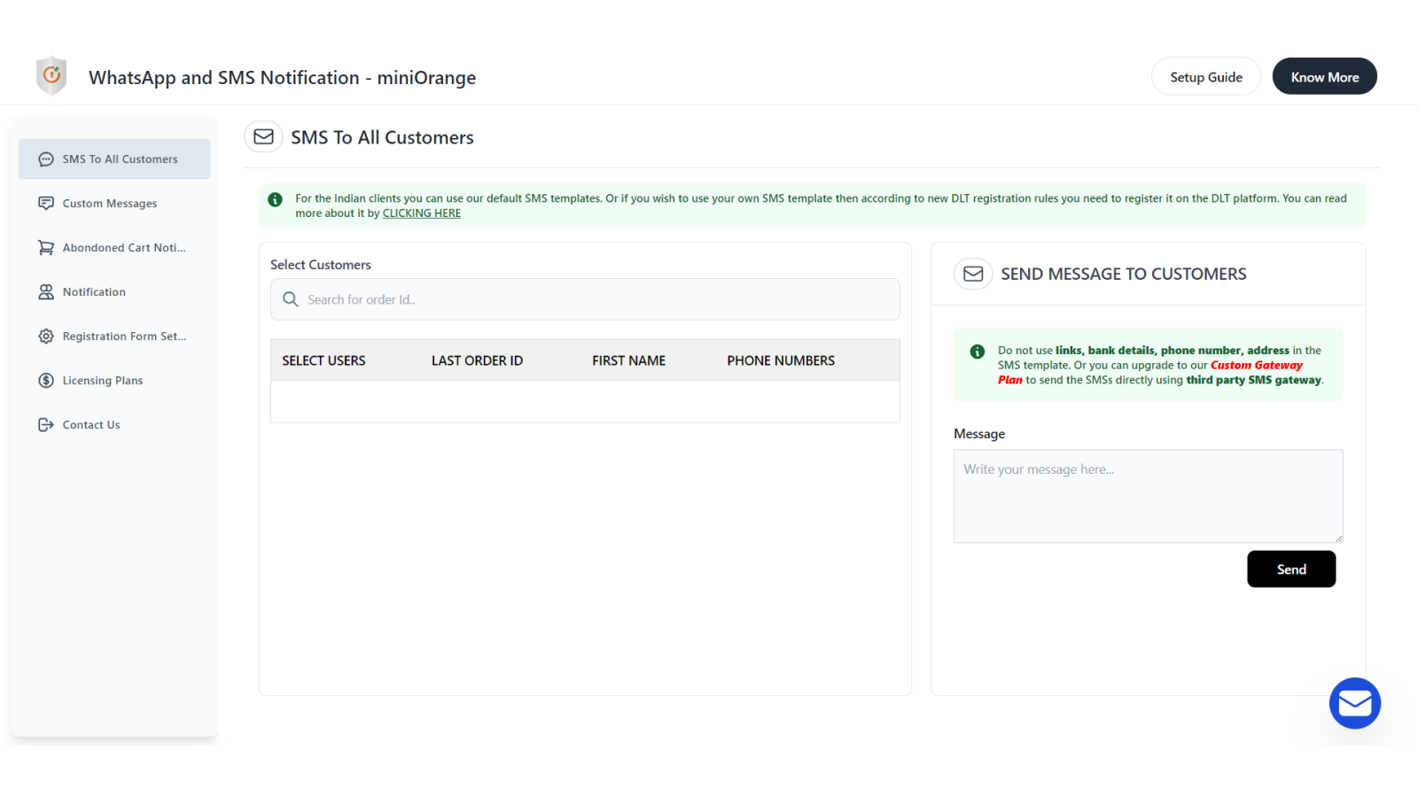Viewport: 1418px width, 797px height.
Task: Click the Abandoned Cart Notification cart icon
Action: (x=46, y=247)
